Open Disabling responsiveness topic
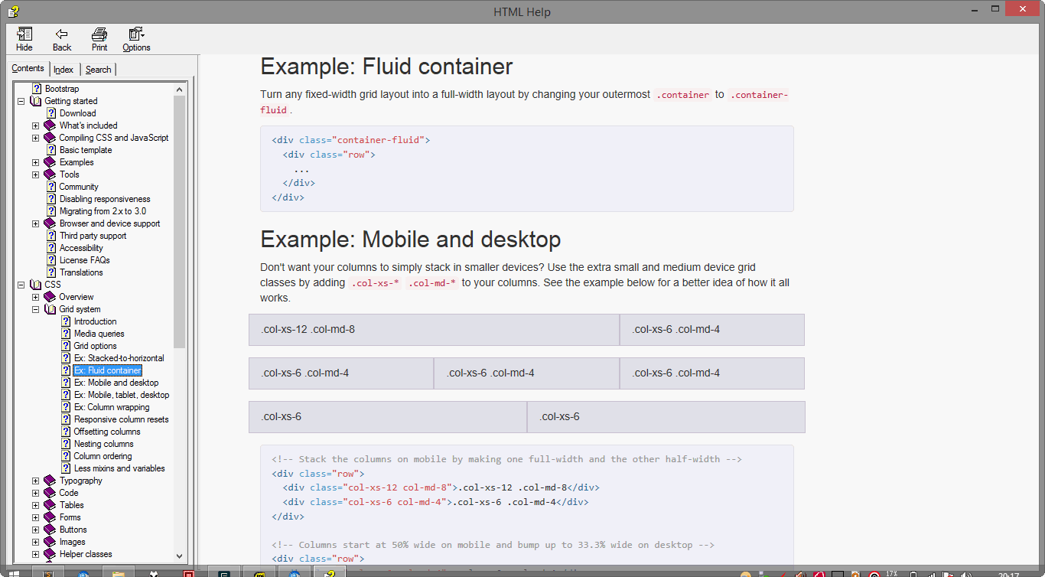Viewport: 1045px width, 577px height. (105, 199)
